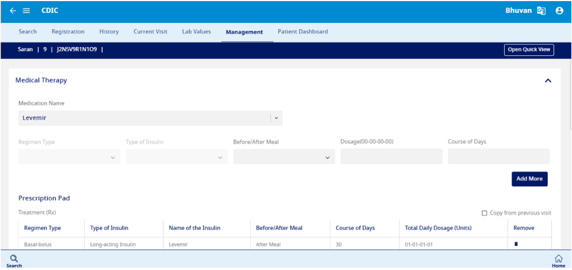Click the Levemir cell in prescription table
This screenshot has height=270, width=572.
click(178, 244)
